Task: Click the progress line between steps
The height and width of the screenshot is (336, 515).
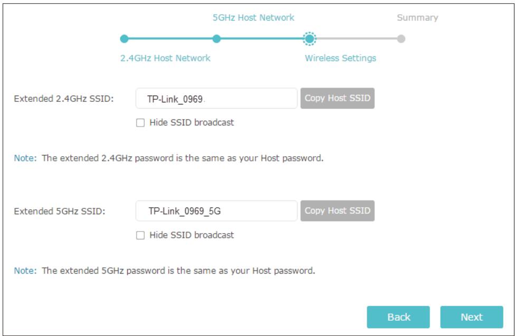Action: [x=264, y=37]
